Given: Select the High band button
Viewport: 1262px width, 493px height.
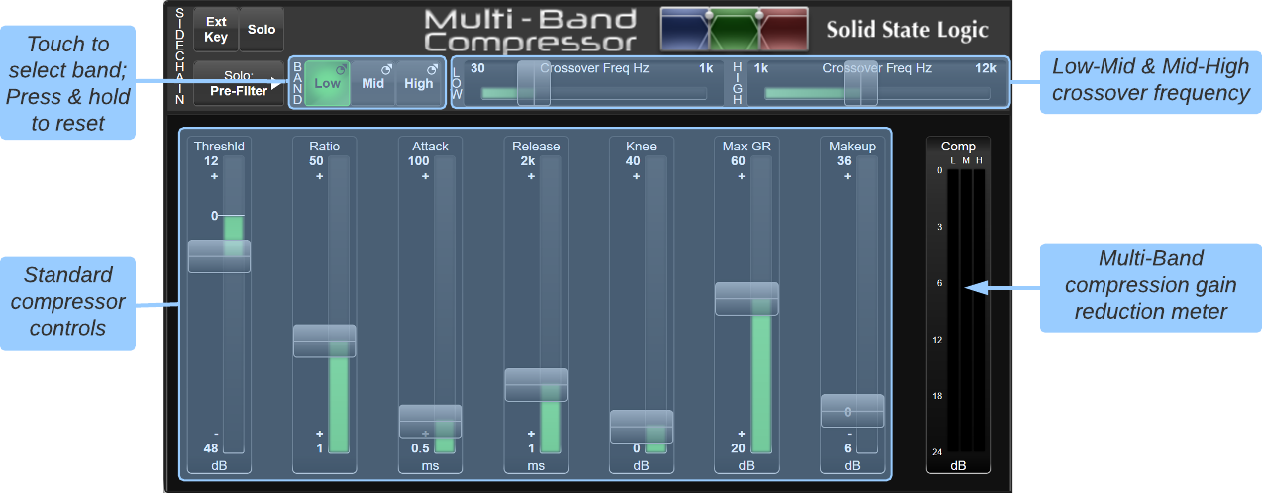Looking at the screenshot, I should [x=418, y=83].
